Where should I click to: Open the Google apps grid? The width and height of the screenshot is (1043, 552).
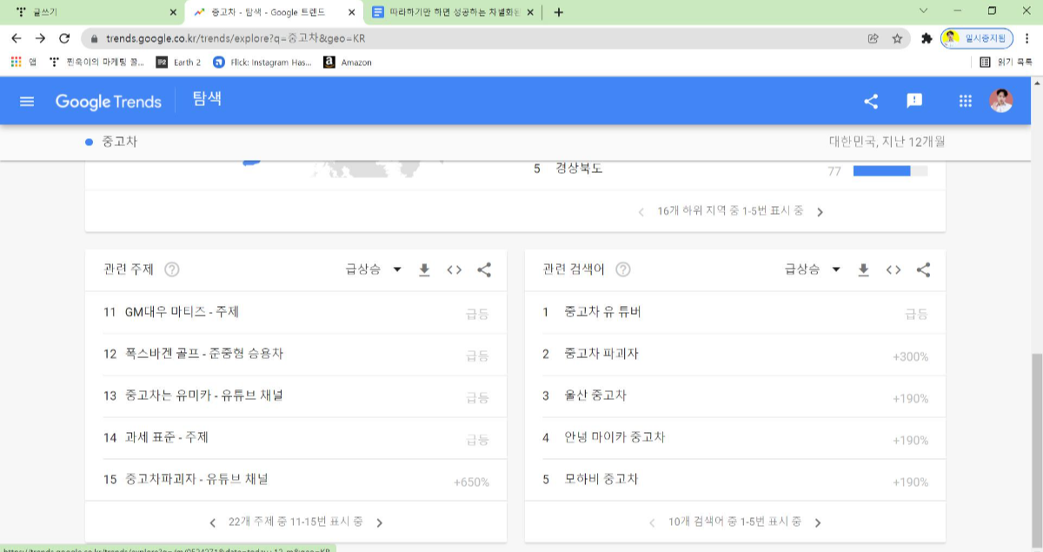point(965,101)
